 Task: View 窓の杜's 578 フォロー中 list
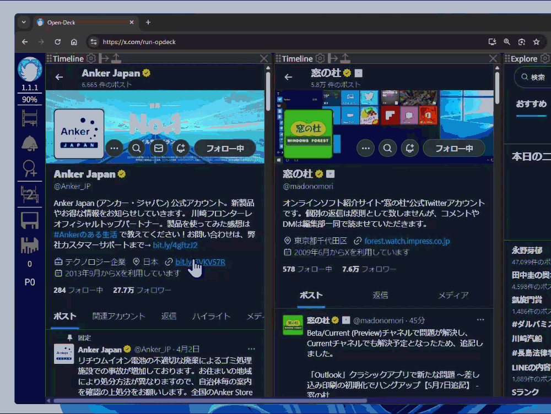(x=307, y=269)
